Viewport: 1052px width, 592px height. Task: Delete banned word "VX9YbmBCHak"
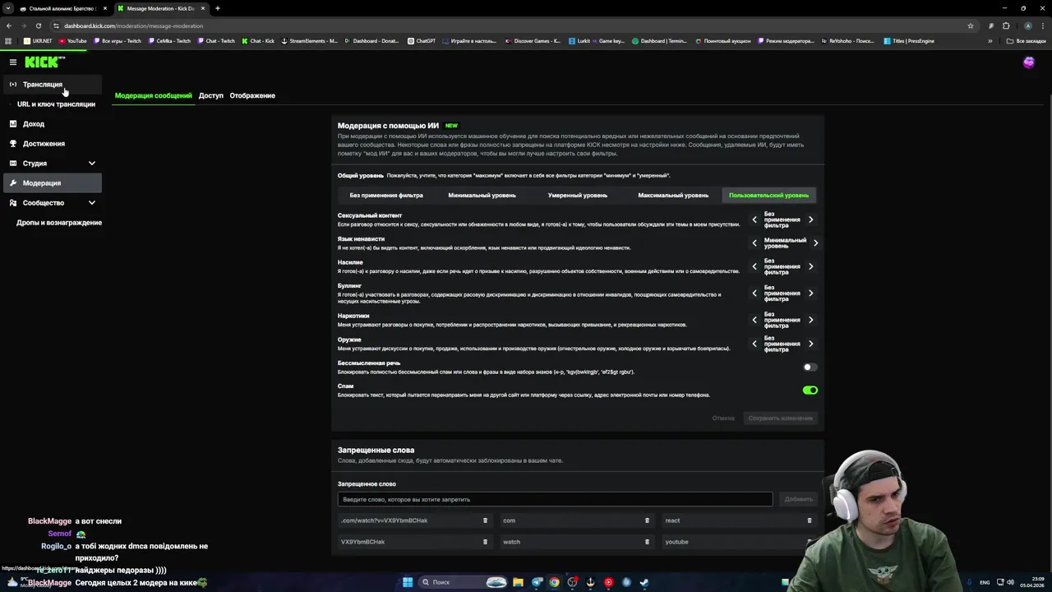485,542
